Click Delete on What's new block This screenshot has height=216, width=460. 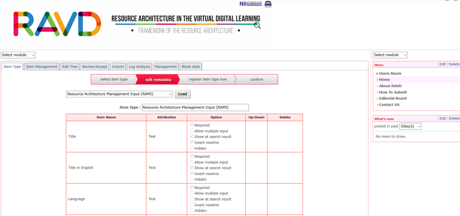click(454, 118)
